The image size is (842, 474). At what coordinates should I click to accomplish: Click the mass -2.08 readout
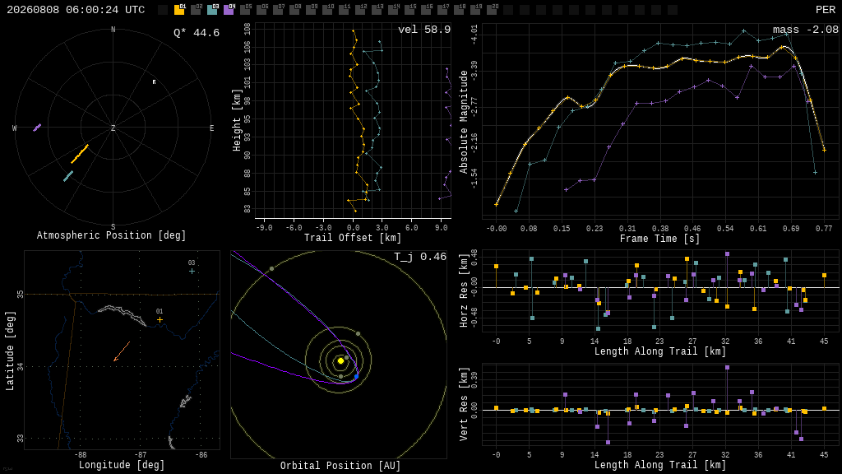[806, 30]
